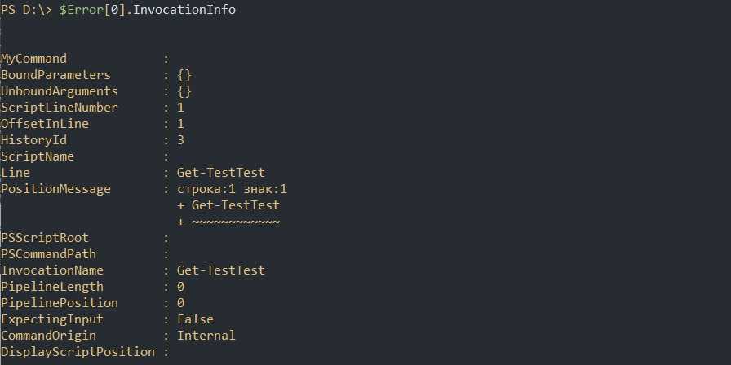Click the DisplayScriptPosition property label
The image size is (731, 365).
tap(78, 352)
